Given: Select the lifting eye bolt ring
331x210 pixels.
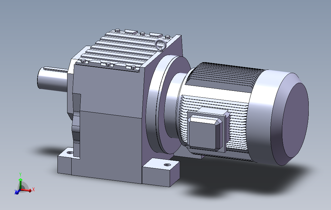Looking at the screenshot, I should [161, 45].
